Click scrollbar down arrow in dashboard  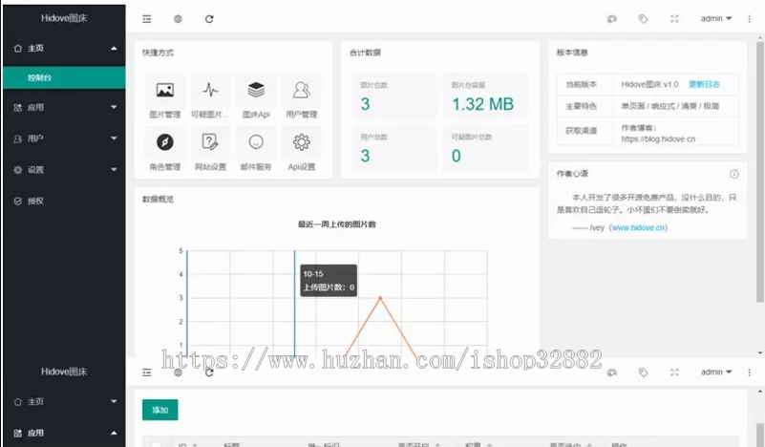pyautogui.click(x=759, y=352)
